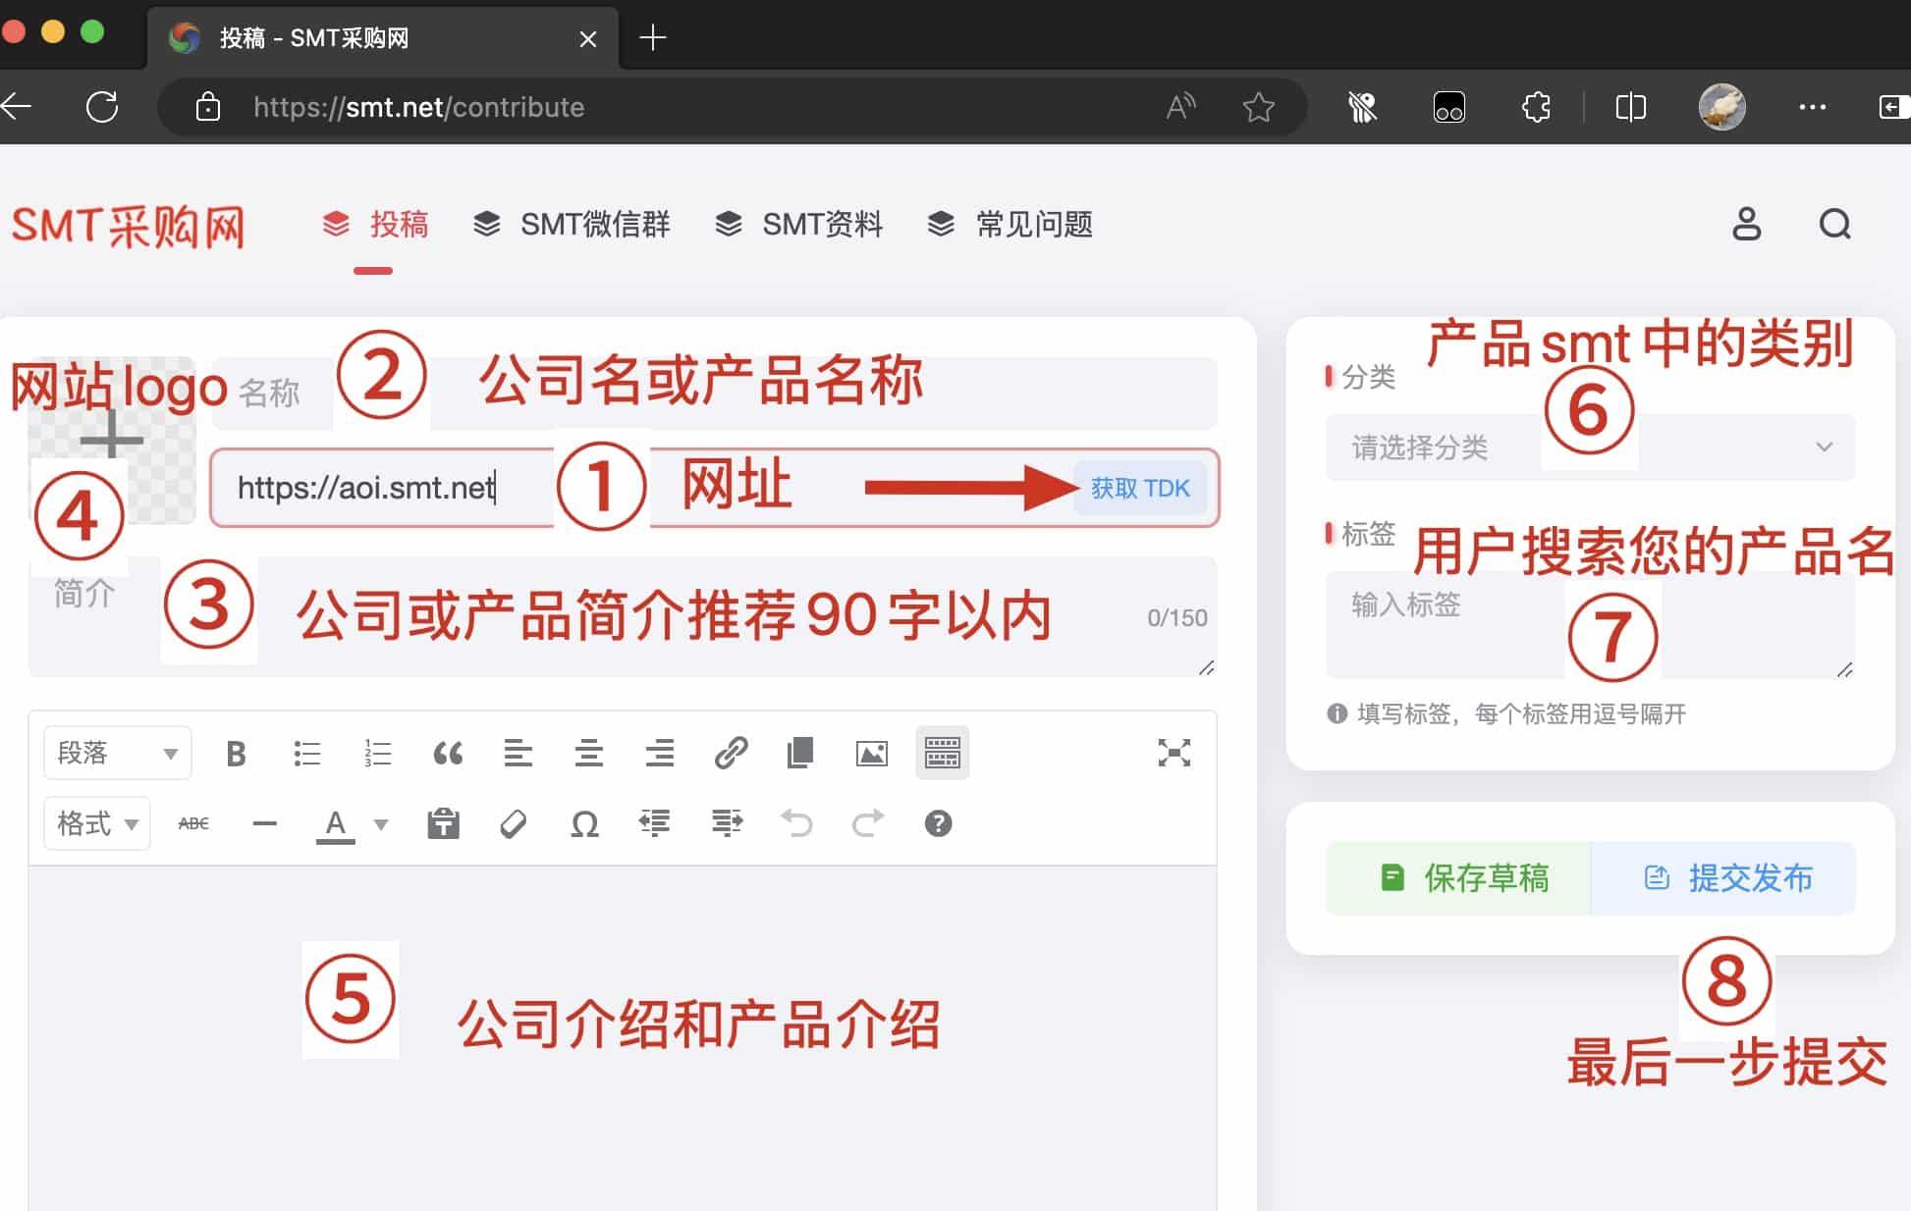The height and width of the screenshot is (1211, 1911).
Task: Open the 格式 format dropdown
Action: 97,823
